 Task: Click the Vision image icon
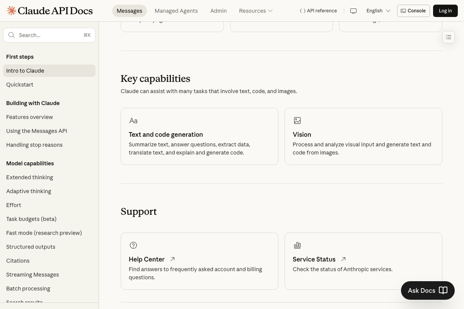[x=297, y=121]
